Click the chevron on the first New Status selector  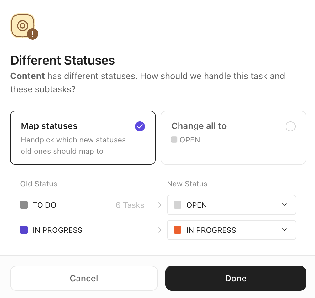coord(284,205)
